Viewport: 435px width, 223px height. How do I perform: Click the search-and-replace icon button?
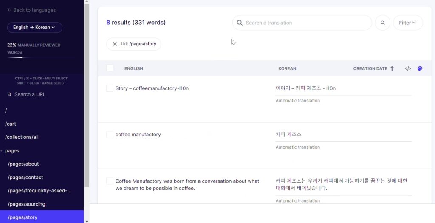click(x=382, y=23)
